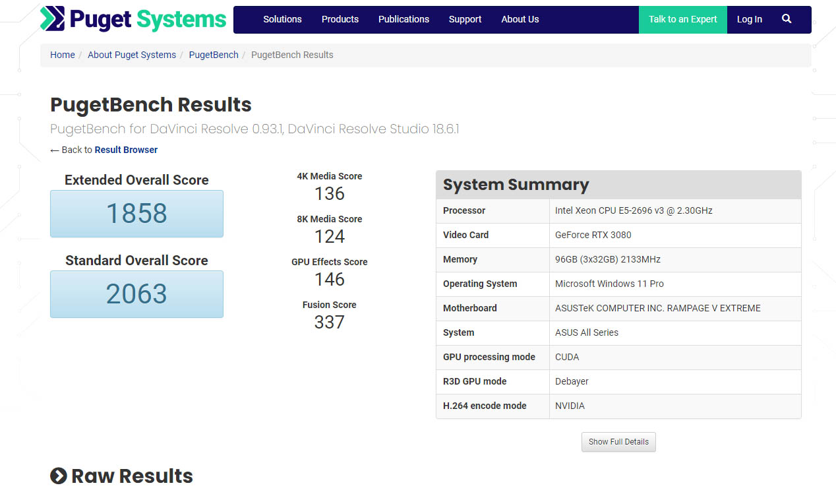The height and width of the screenshot is (500, 836).
Task: Return to the Result Browser
Action: [126, 150]
